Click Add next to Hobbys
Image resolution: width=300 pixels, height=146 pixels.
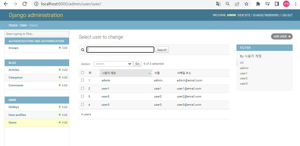(63, 107)
